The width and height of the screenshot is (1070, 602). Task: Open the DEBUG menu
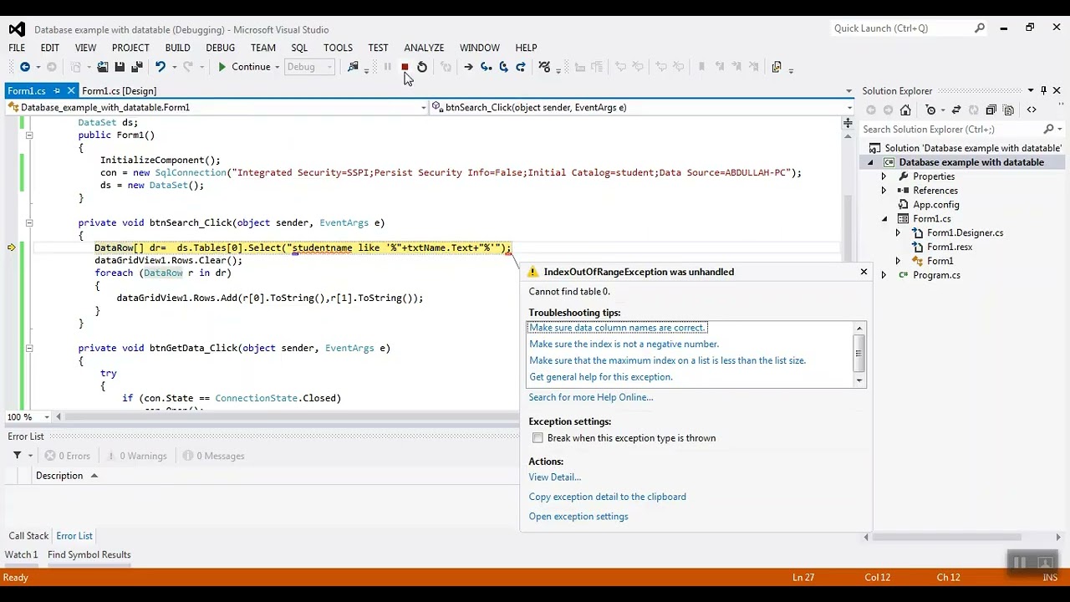(220, 48)
